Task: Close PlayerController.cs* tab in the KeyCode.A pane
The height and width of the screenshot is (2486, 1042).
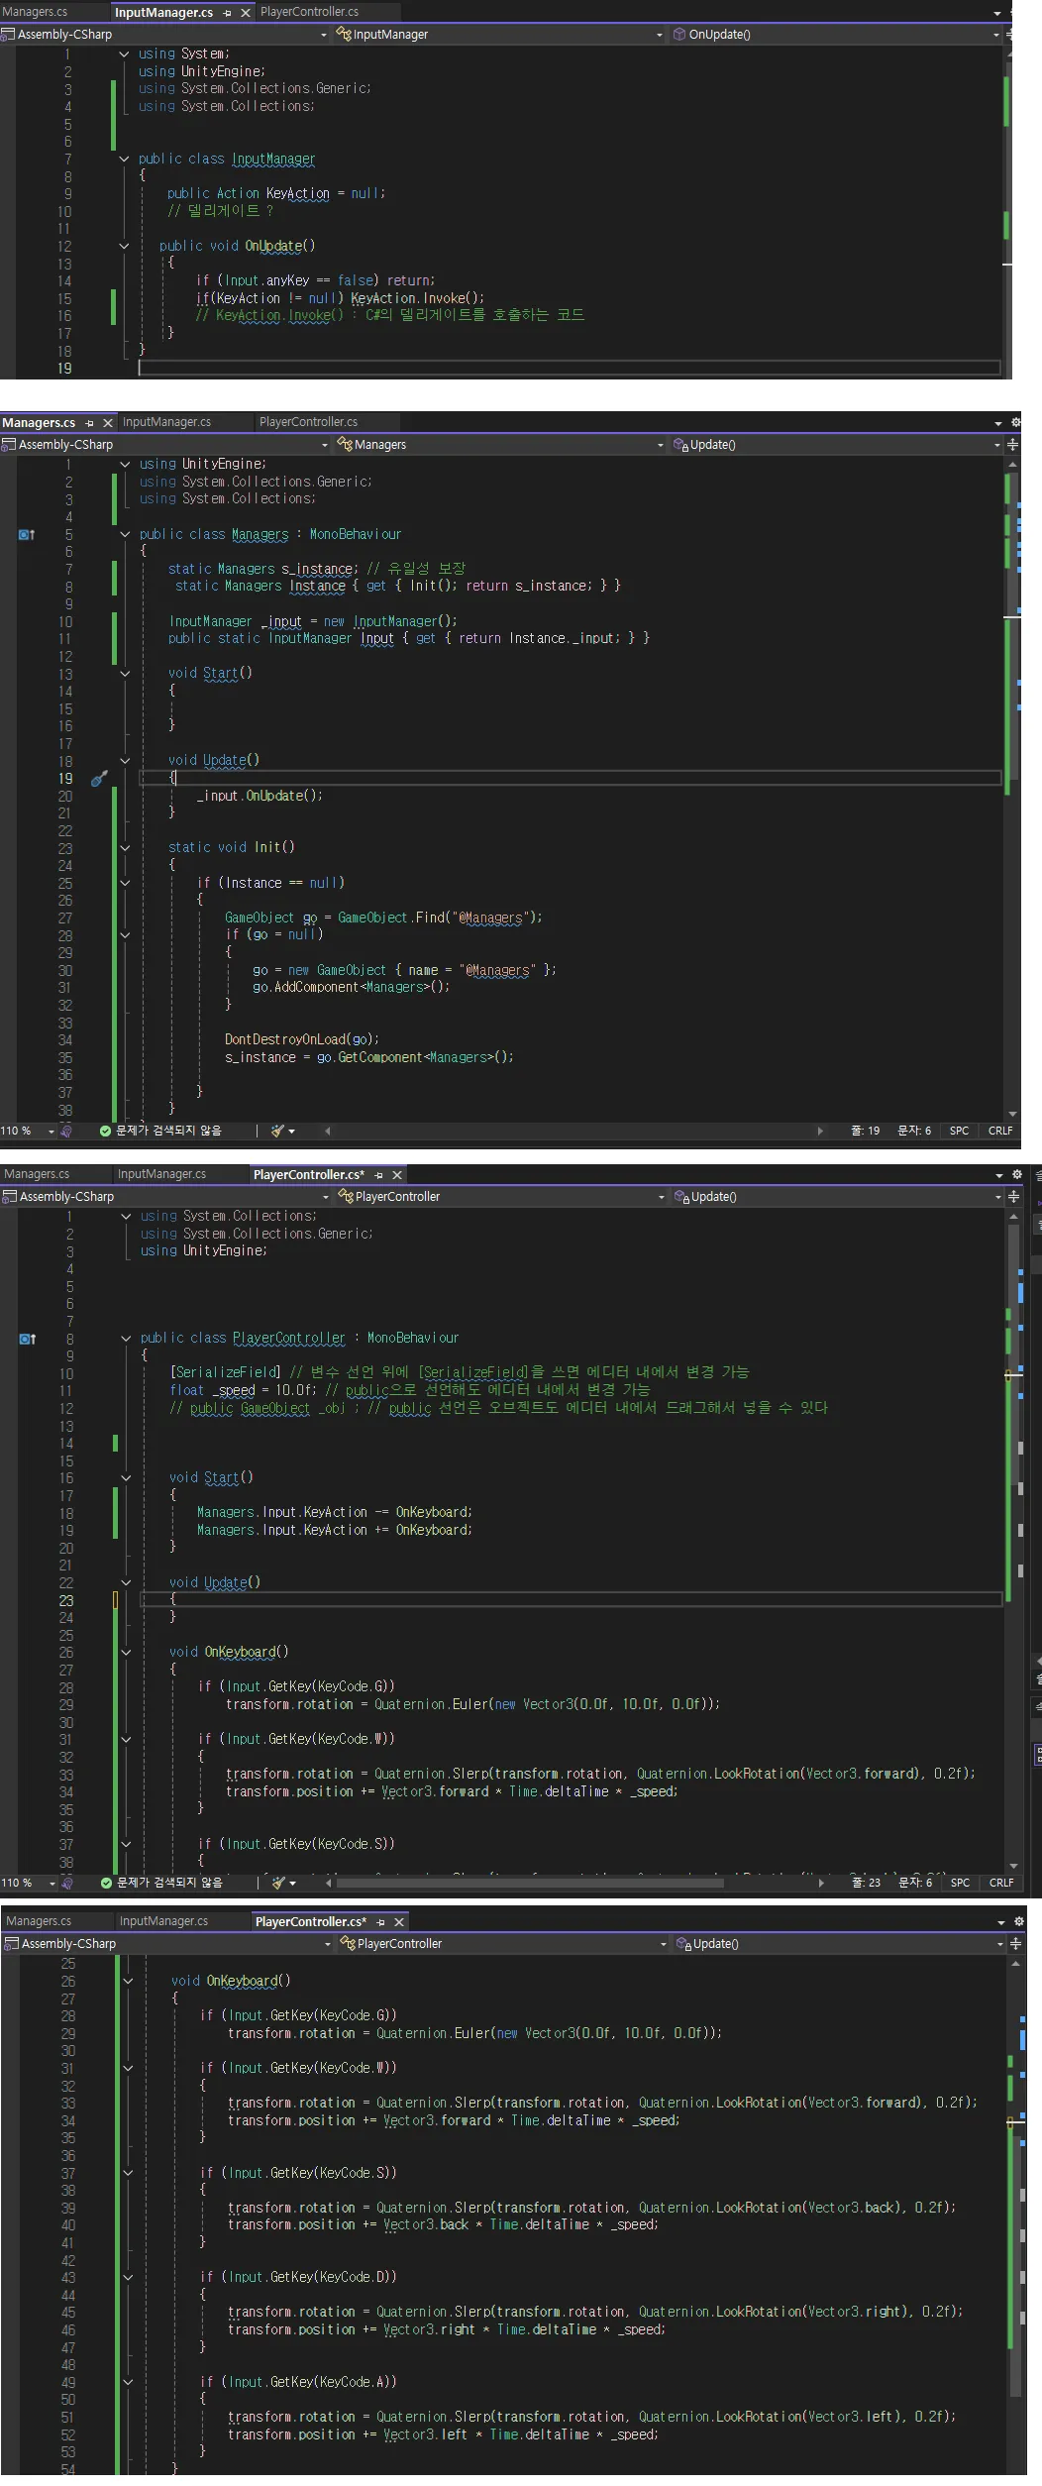Action: tap(399, 1922)
